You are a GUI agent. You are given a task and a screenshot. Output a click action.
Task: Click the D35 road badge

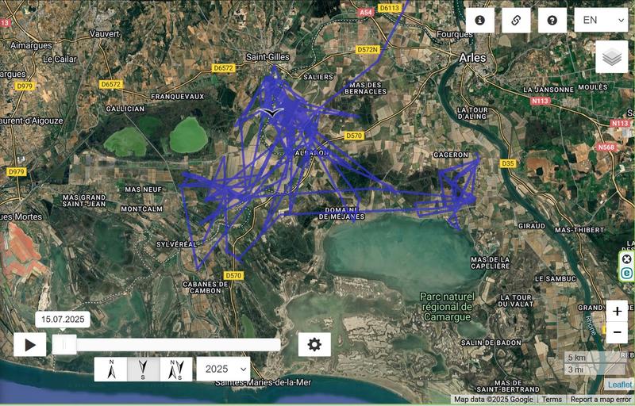click(507, 163)
